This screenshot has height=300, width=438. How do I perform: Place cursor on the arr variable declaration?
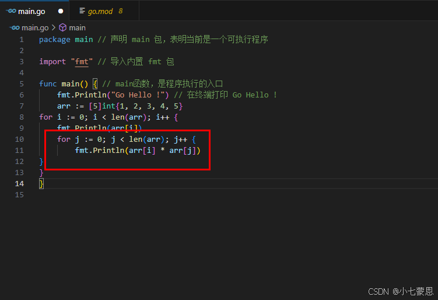pos(64,106)
